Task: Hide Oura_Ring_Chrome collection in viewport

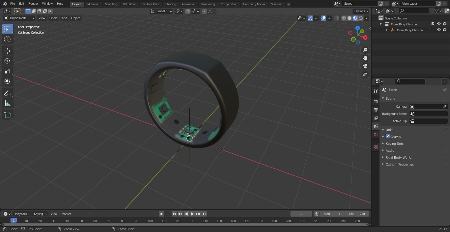Action: pyautogui.click(x=439, y=24)
